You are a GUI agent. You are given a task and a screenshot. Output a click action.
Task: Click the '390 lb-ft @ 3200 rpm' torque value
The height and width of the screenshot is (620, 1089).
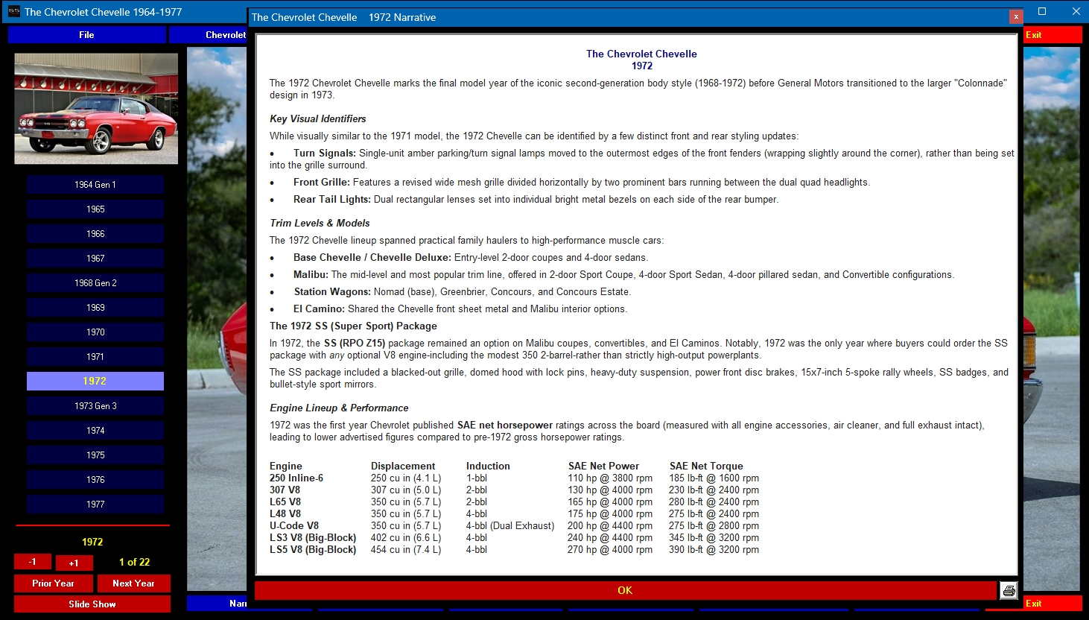pyautogui.click(x=714, y=549)
